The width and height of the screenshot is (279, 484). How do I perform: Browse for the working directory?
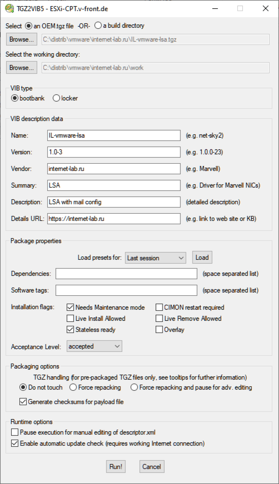pos(21,68)
